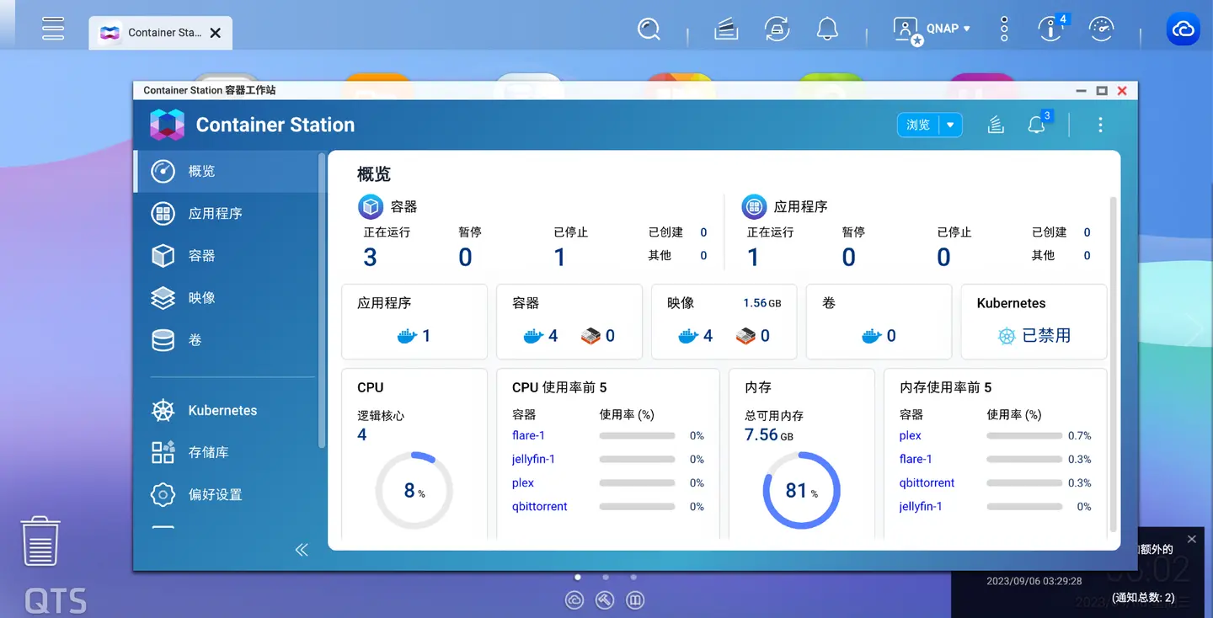Click the 容器 cube icon in overview

tap(371, 206)
